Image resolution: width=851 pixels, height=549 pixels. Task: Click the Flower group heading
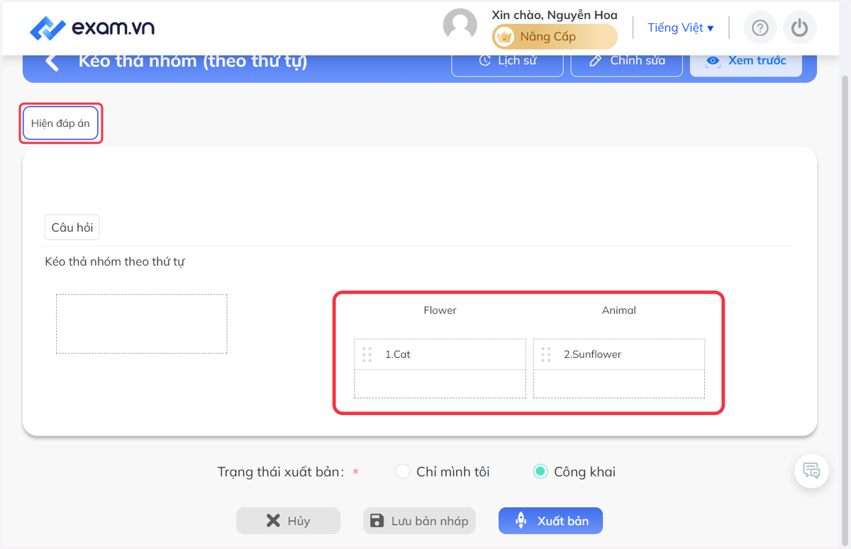coord(440,310)
